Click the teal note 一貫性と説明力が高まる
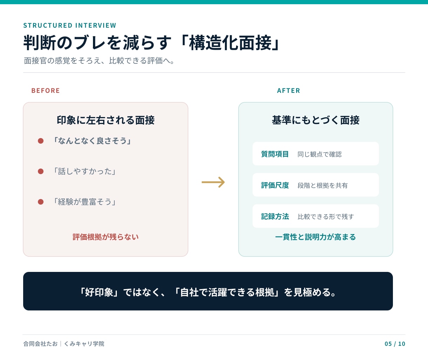 tap(315, 237)
